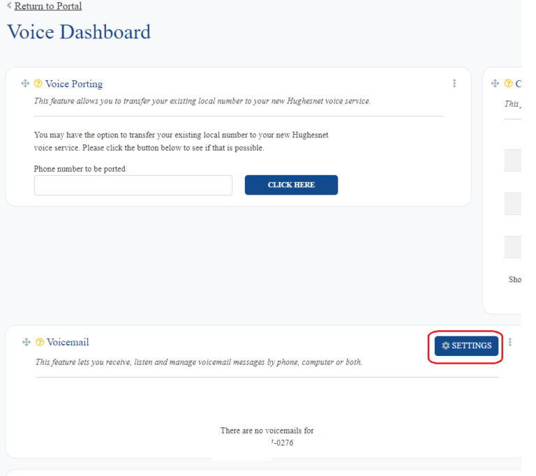Click the Voice Dashboard page heading
The height and width of the screenshot is (476, 536).
tap(78, 32)
